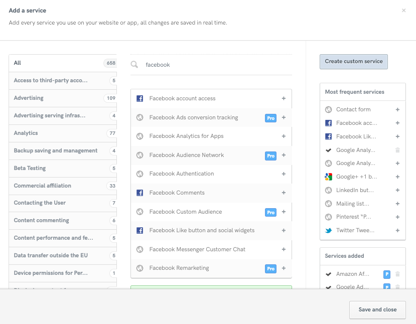Click the Google+ +1 button service icon
This screenshot has height=324, width=416.
(329, 177)
